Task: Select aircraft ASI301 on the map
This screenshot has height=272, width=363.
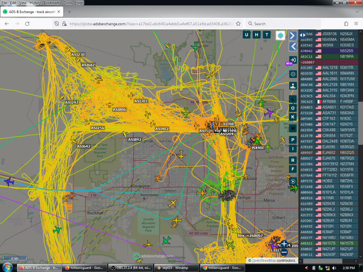Action: point(130,96)
